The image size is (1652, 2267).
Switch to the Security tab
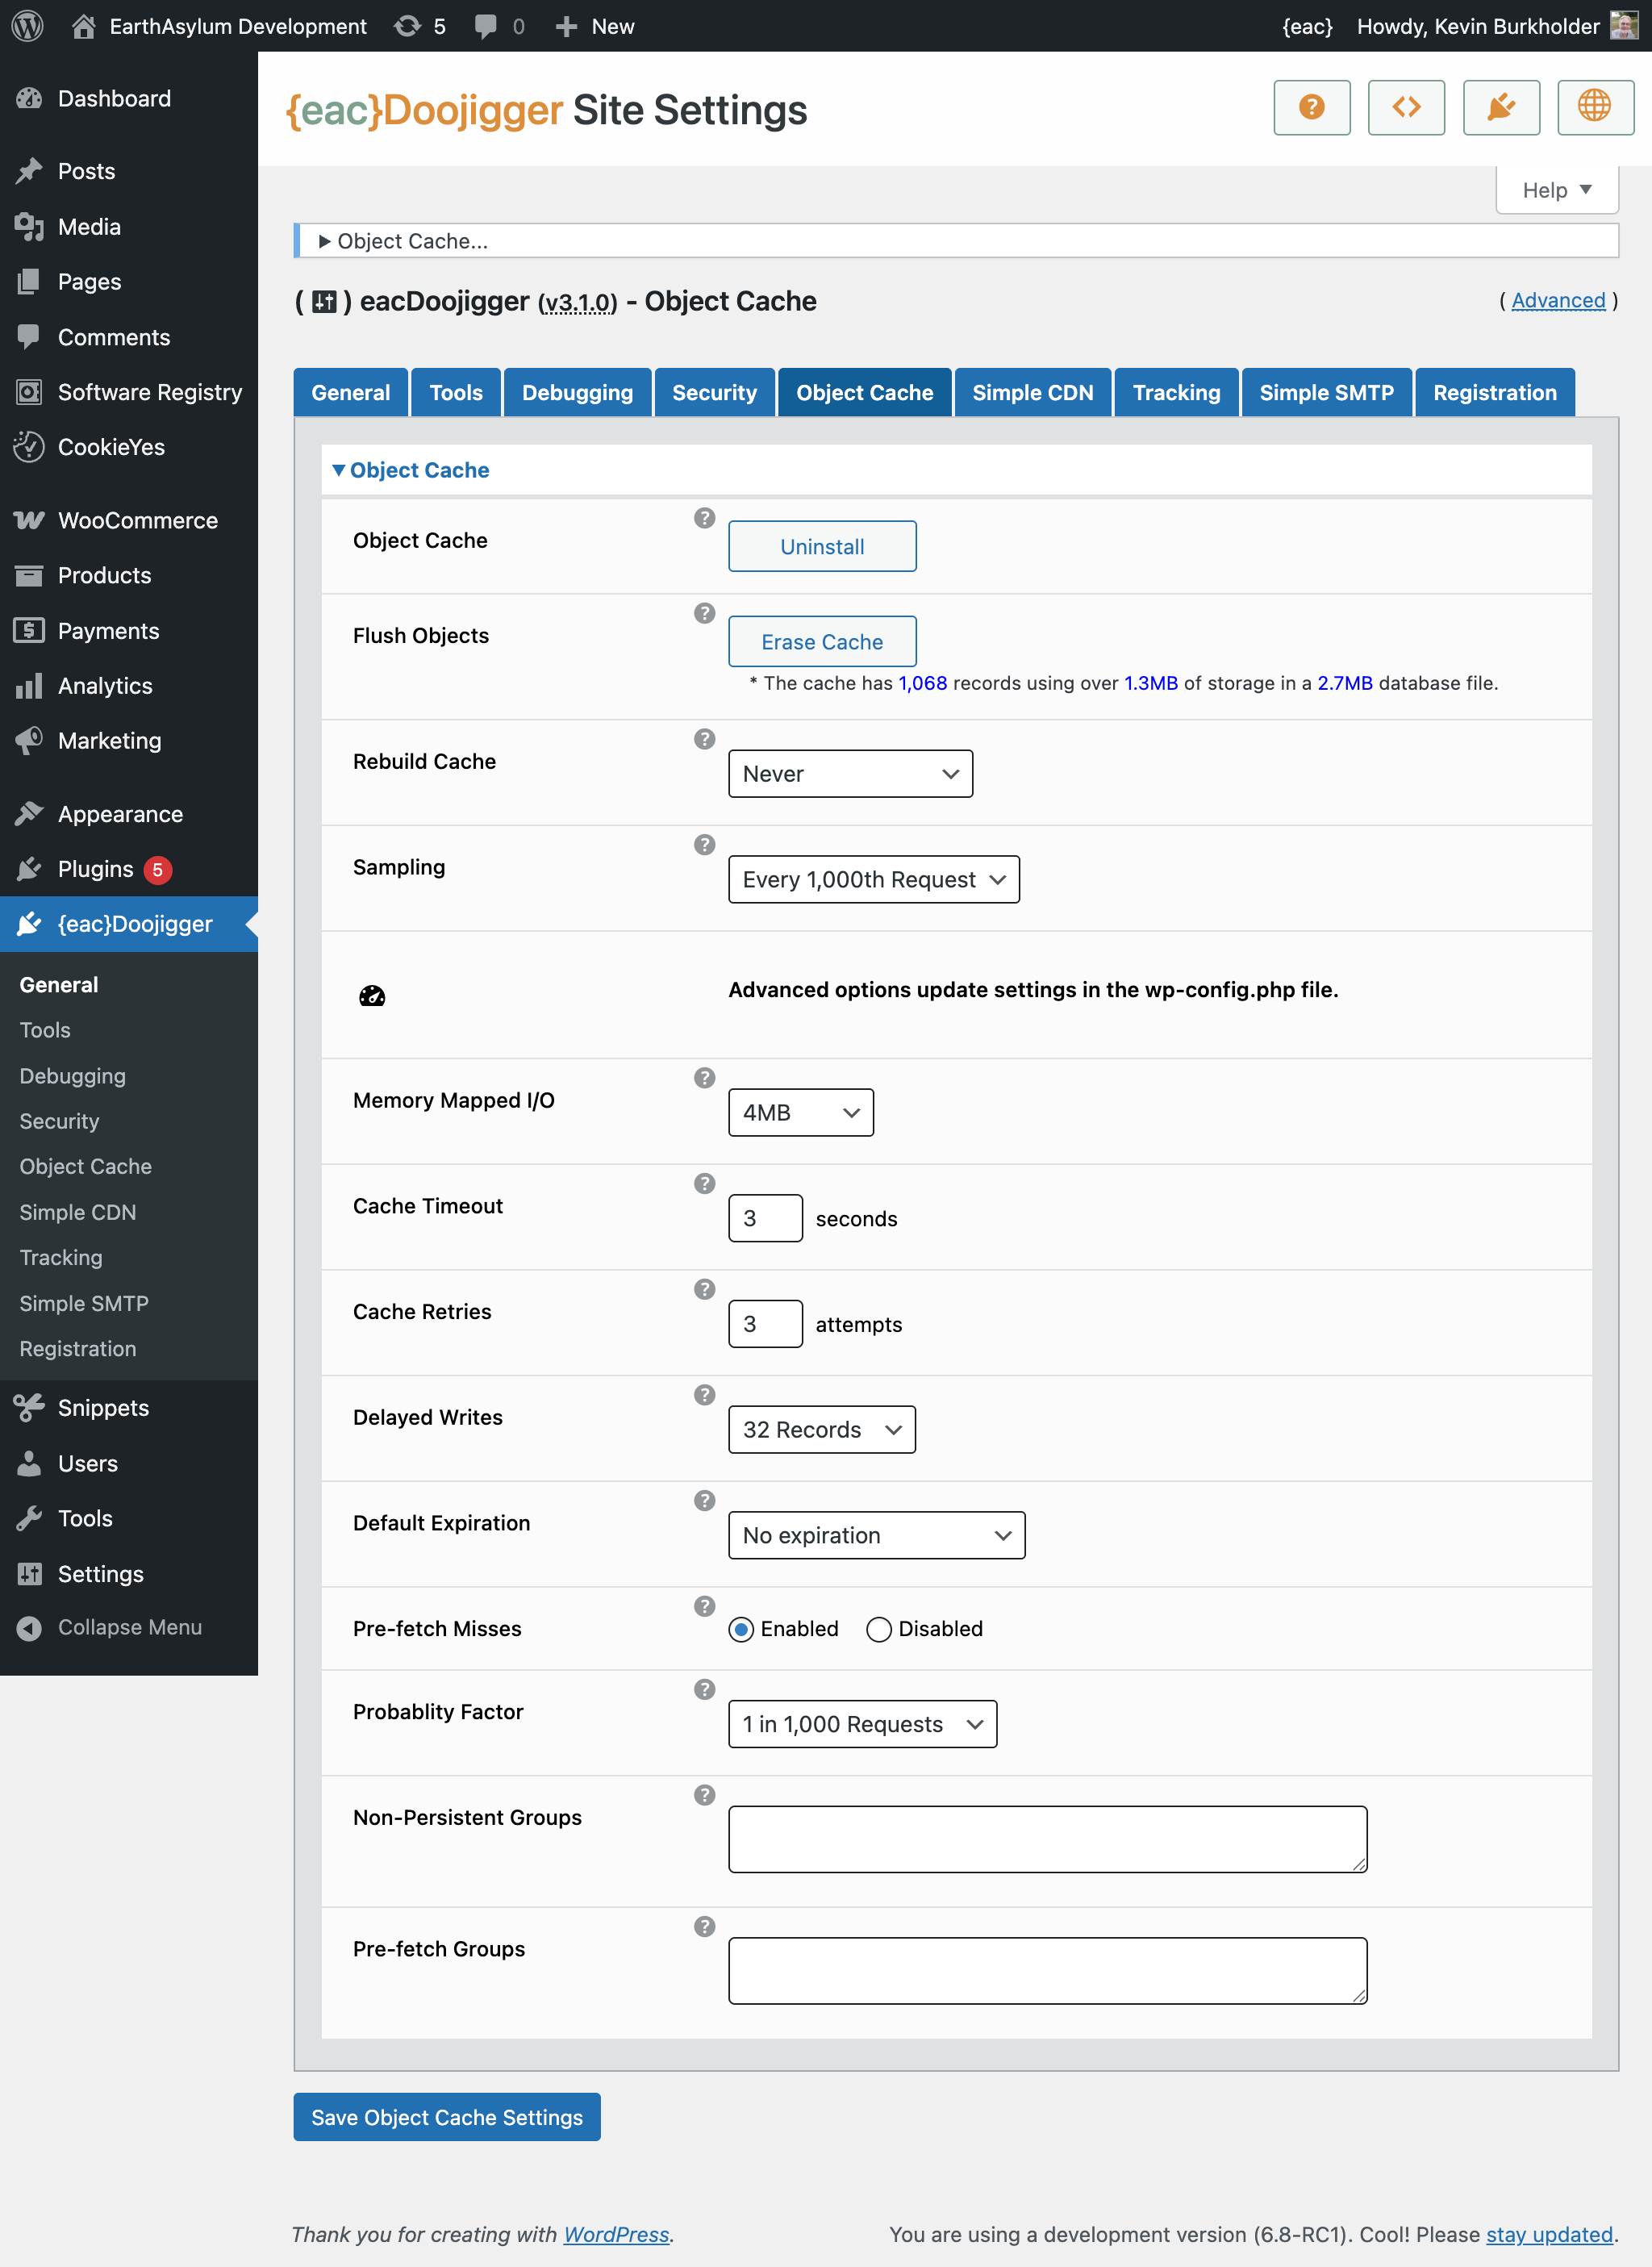coord(715,390)
